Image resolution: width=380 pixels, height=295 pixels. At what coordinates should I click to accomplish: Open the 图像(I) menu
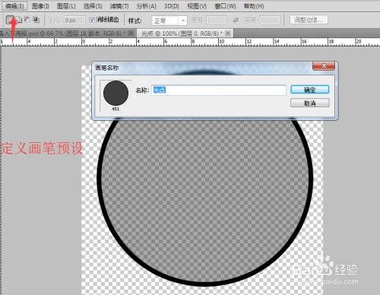coord(40,6)
